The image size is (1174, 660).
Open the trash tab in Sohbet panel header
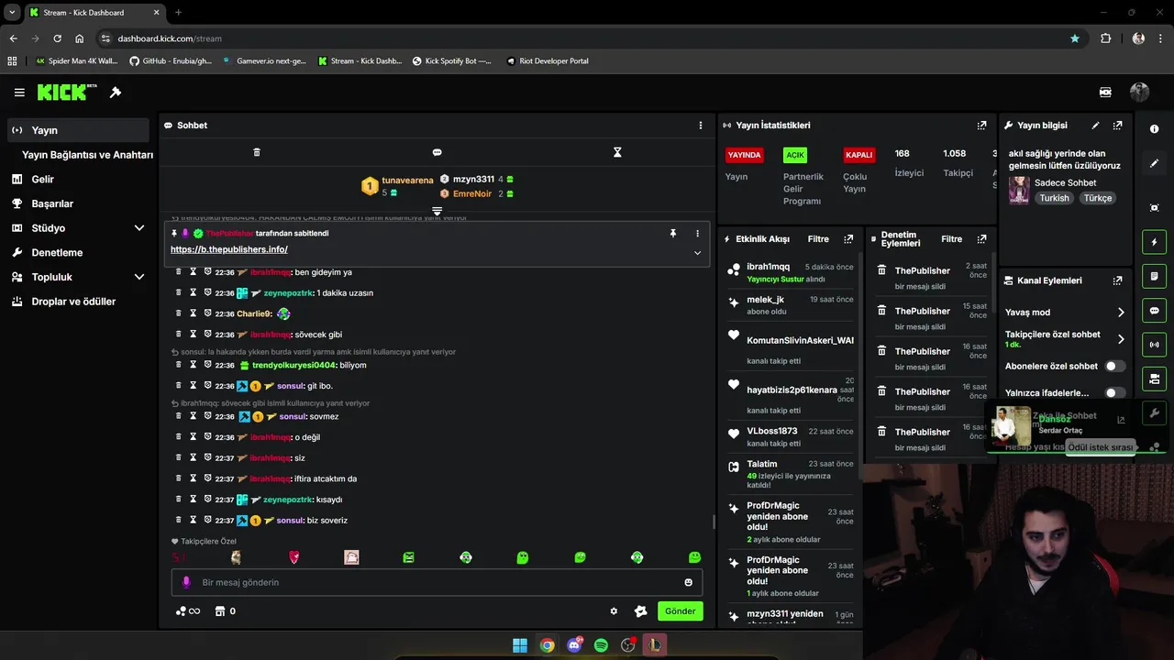[x=257, y=152]
